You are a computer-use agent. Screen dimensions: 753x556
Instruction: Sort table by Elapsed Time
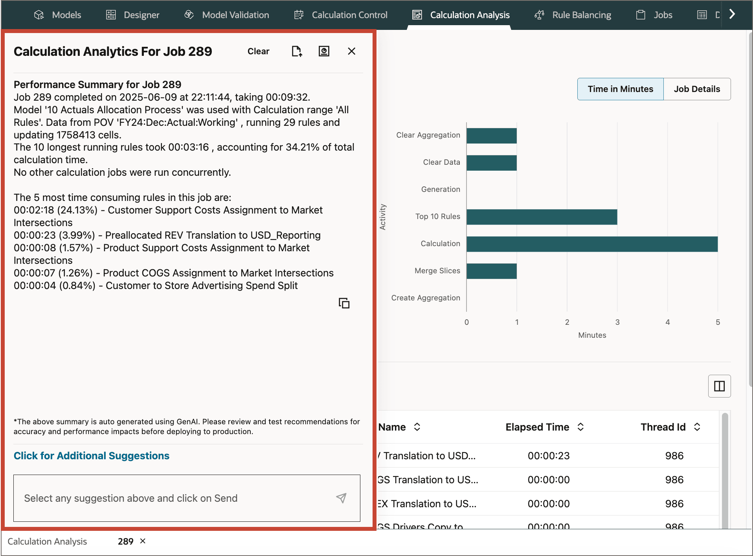(580, 427)
